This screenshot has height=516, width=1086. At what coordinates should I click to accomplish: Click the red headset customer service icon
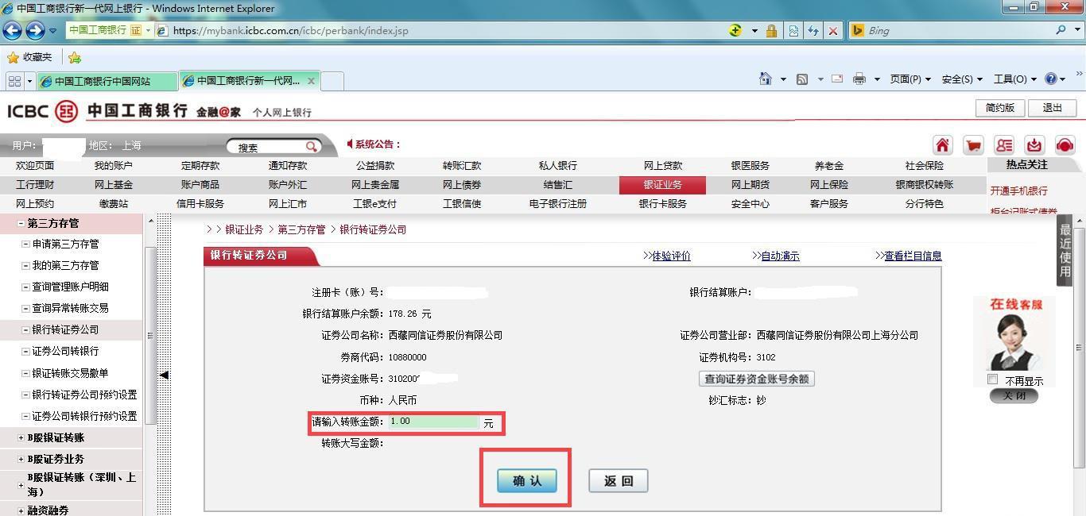[x=1065, y=144]
